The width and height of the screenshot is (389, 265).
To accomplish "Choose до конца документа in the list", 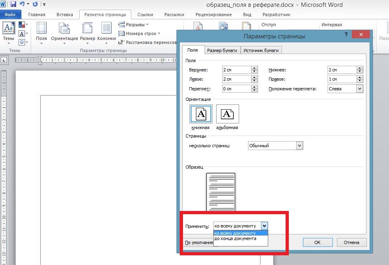I will coord(241,238).
